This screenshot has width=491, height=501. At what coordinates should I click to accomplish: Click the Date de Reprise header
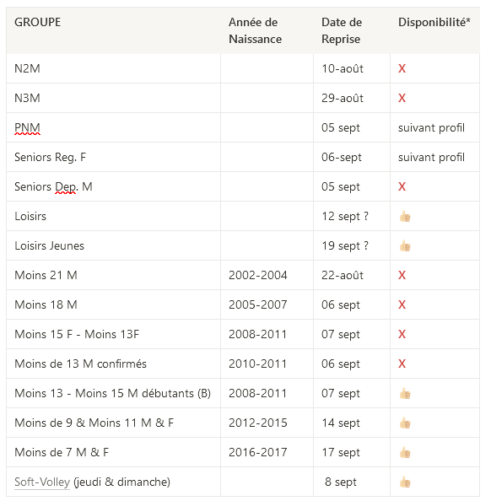342,30
